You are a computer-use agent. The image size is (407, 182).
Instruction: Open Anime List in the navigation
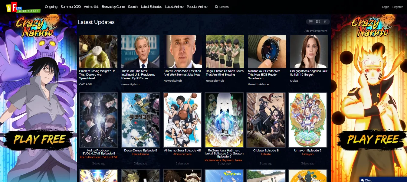point(91,7)
